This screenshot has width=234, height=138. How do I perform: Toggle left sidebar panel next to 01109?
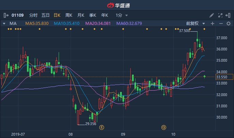pos(6,15)
